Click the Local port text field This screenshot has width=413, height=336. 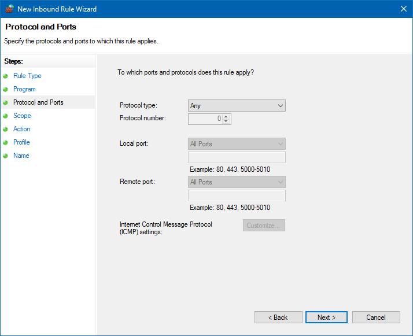(x=237, y=157)
